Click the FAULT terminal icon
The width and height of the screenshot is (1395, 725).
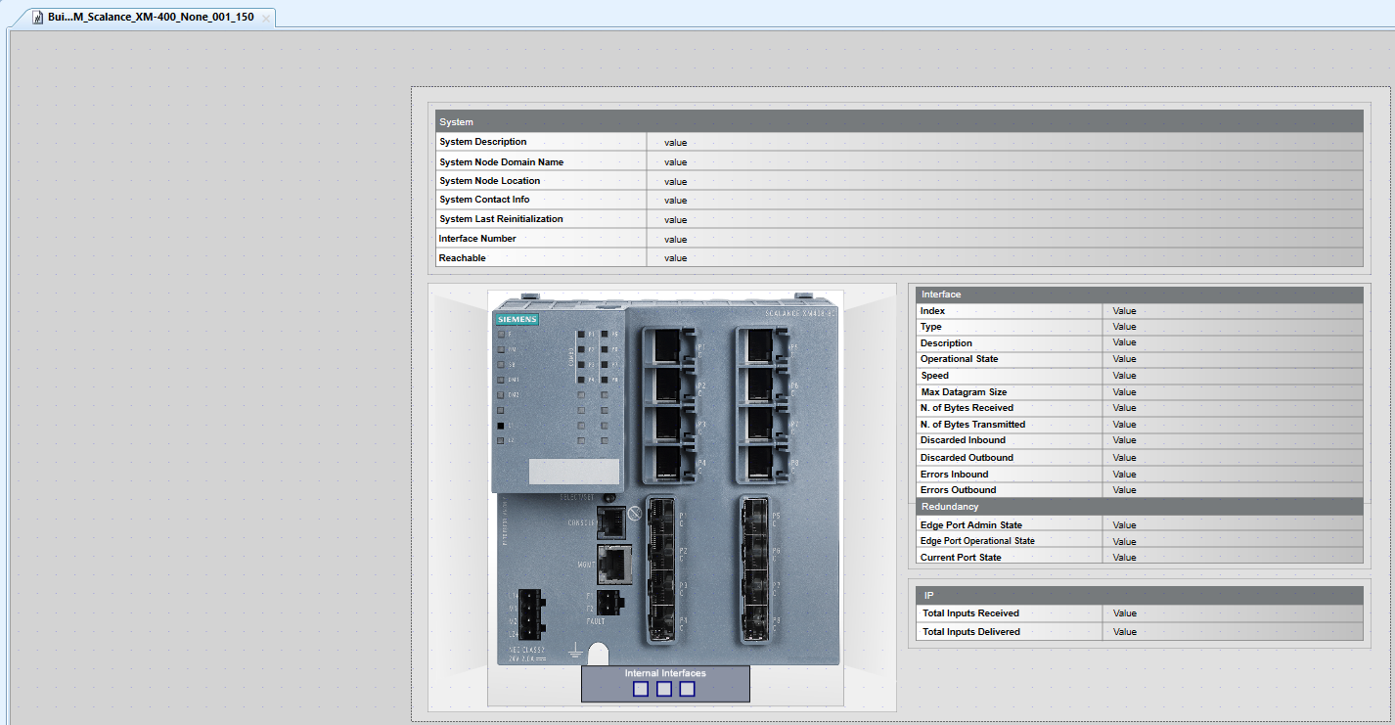[x=608, y=604]
